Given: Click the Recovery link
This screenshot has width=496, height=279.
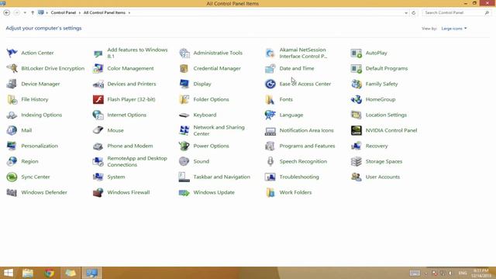Looking at the screenshot, I should pos(377,146).
